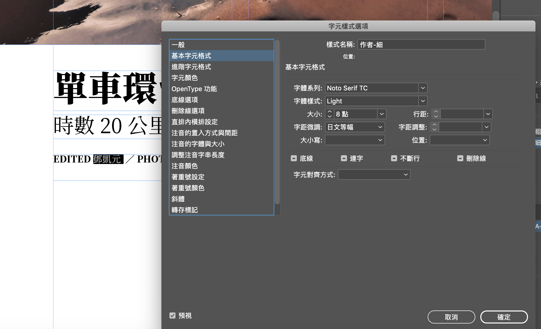The height and width of the screenshot is (329, 541).
Task: Toggle the 連字 ligatures checkbox
Action: [344, 158]
